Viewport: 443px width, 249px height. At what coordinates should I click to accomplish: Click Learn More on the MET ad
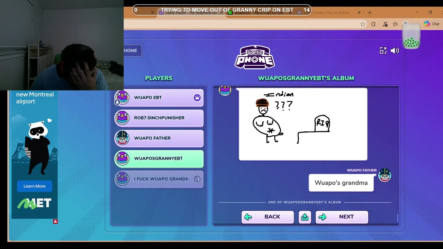point(35,186)
